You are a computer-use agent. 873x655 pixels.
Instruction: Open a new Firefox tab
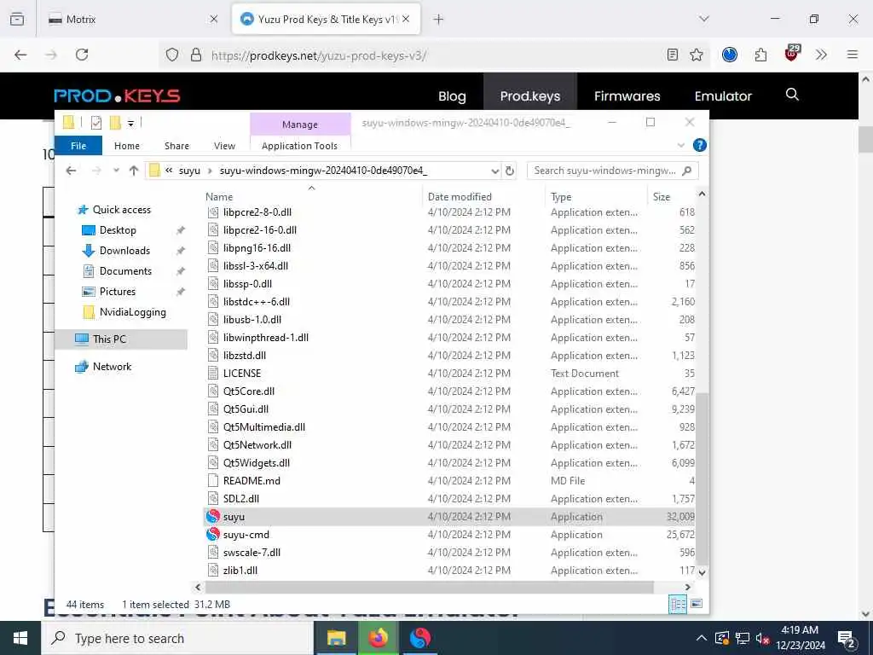click(438, 19)
